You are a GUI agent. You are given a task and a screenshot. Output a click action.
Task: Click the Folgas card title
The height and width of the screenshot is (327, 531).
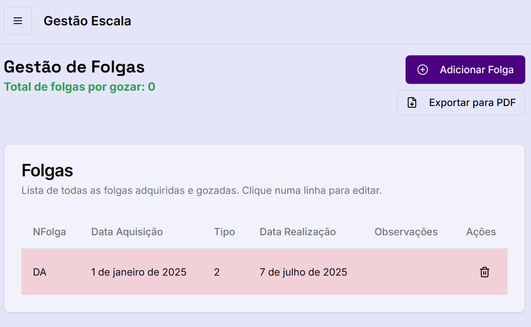pyautogui.click(x=47, y=170)
